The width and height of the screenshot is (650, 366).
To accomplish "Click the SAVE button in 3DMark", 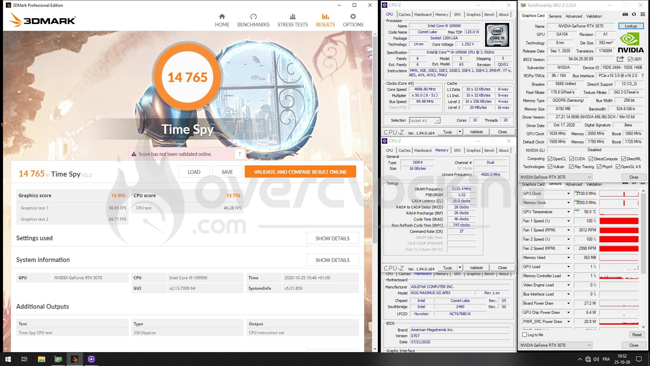I will (227, 172).
